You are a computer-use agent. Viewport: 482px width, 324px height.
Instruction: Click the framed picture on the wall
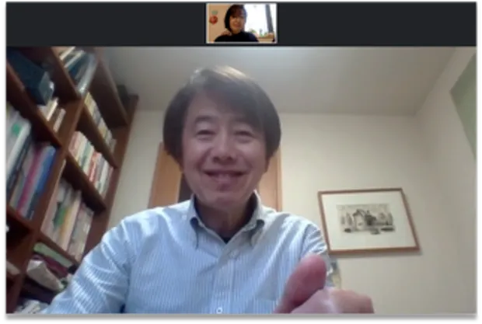pyautogui.click(x=367, y=220)
